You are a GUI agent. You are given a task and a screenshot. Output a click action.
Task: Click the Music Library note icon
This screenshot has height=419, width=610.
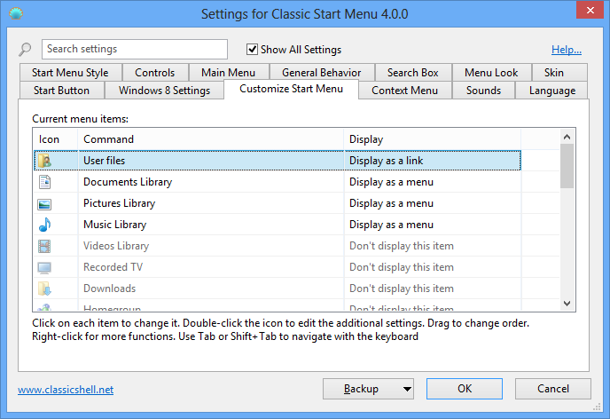[44, 225]
